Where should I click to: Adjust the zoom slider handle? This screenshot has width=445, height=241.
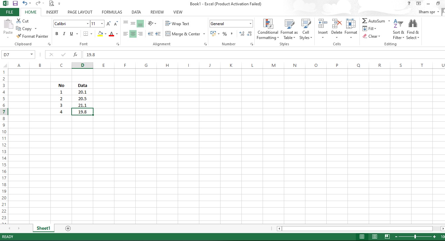click(x=415, y=237)
